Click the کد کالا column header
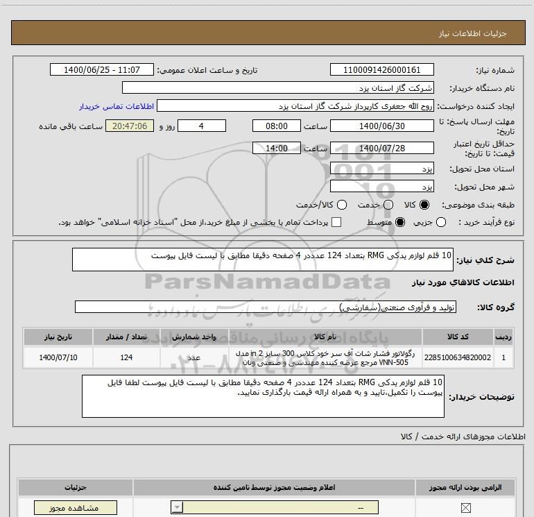The height and width of the screenshot is (517, 534). (458, 337)
